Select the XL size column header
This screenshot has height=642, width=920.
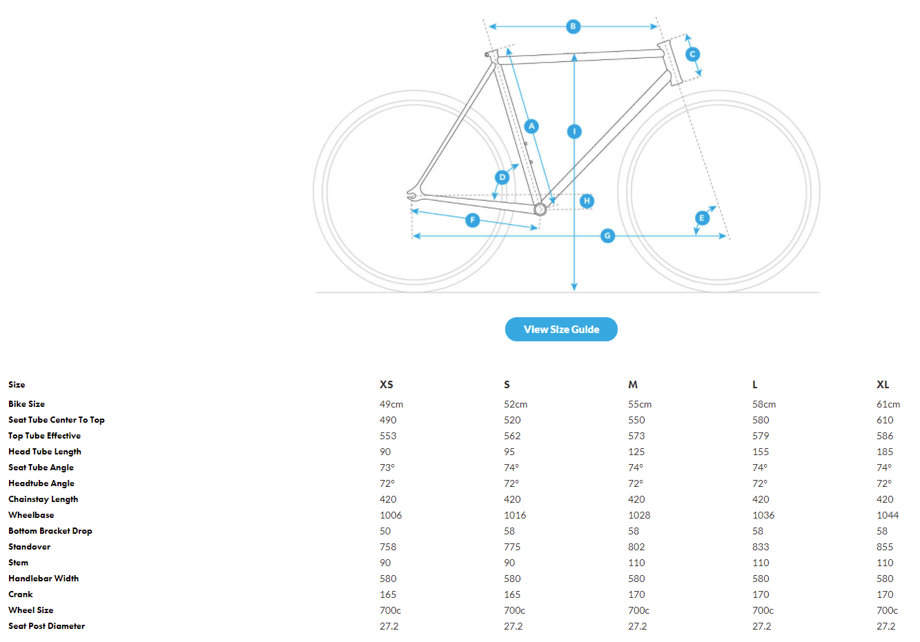pos(883,385)
